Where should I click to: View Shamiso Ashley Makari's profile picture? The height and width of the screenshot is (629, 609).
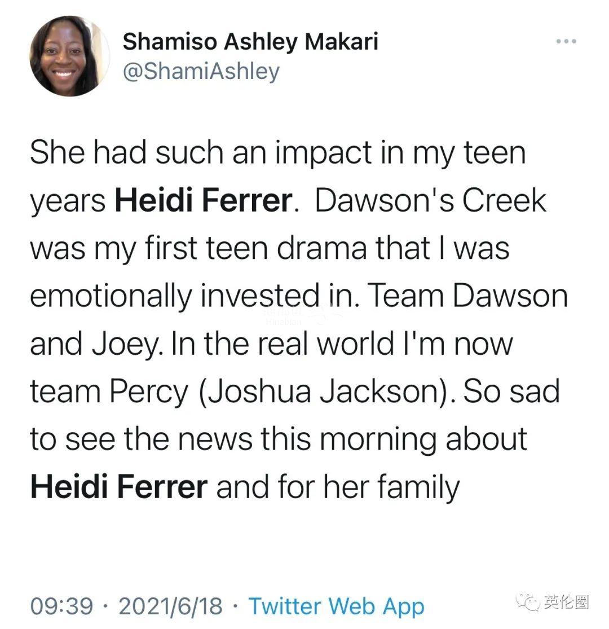click(x=69, y=56)
